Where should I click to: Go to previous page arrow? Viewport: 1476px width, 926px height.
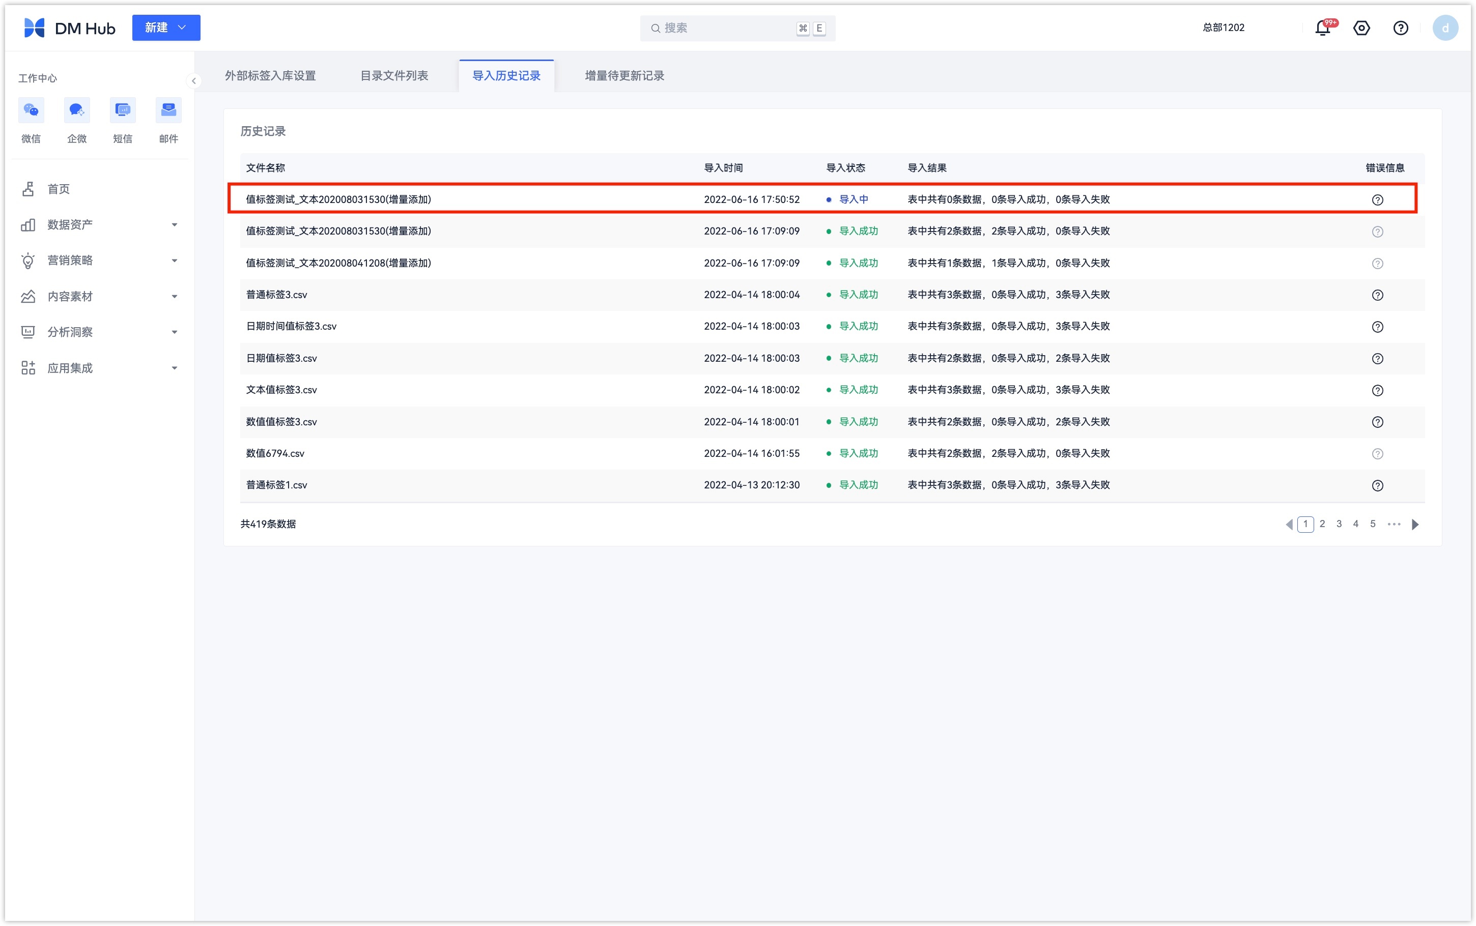(1289, 524)
